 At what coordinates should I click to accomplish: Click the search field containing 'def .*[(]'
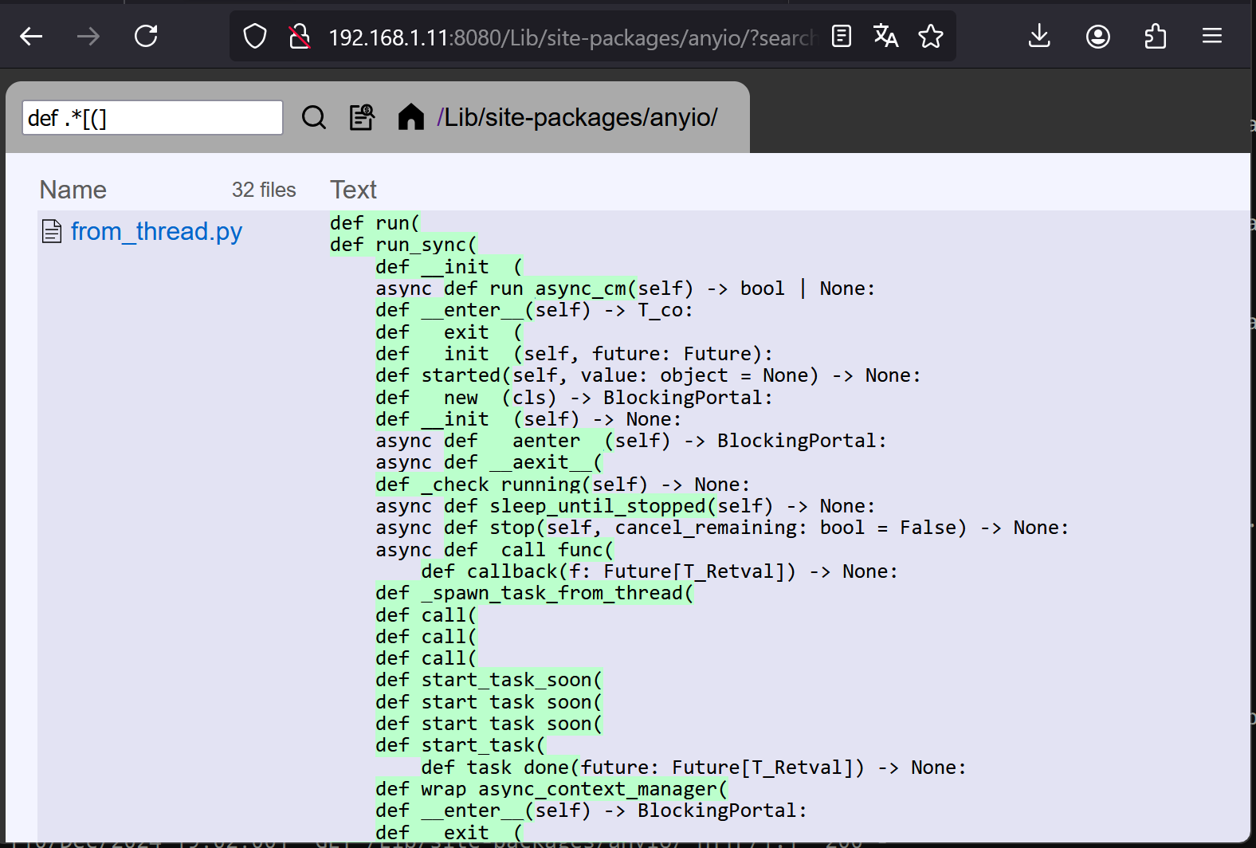tap(152, 118)
